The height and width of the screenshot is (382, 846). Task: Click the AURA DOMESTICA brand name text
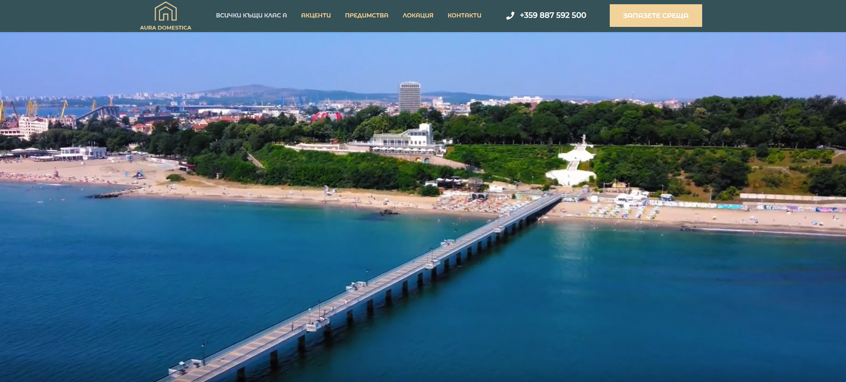166,28
